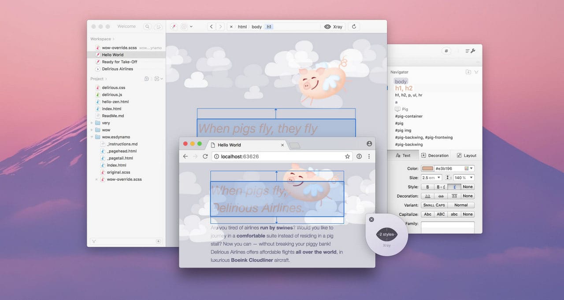The width and height of the screenshot is (564, 300).
Task: Bookmark the page with Chrome's star icon
Action: [347, 157]
